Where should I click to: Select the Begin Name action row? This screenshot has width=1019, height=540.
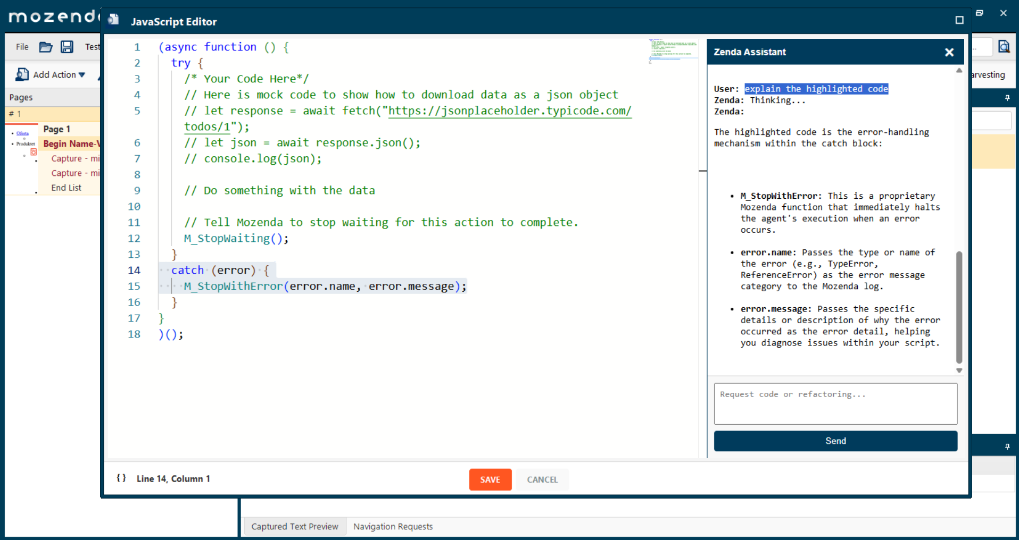point(71,144)
